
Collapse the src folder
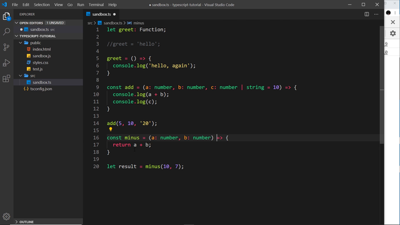pyautogui.click(x=21, y=76)
